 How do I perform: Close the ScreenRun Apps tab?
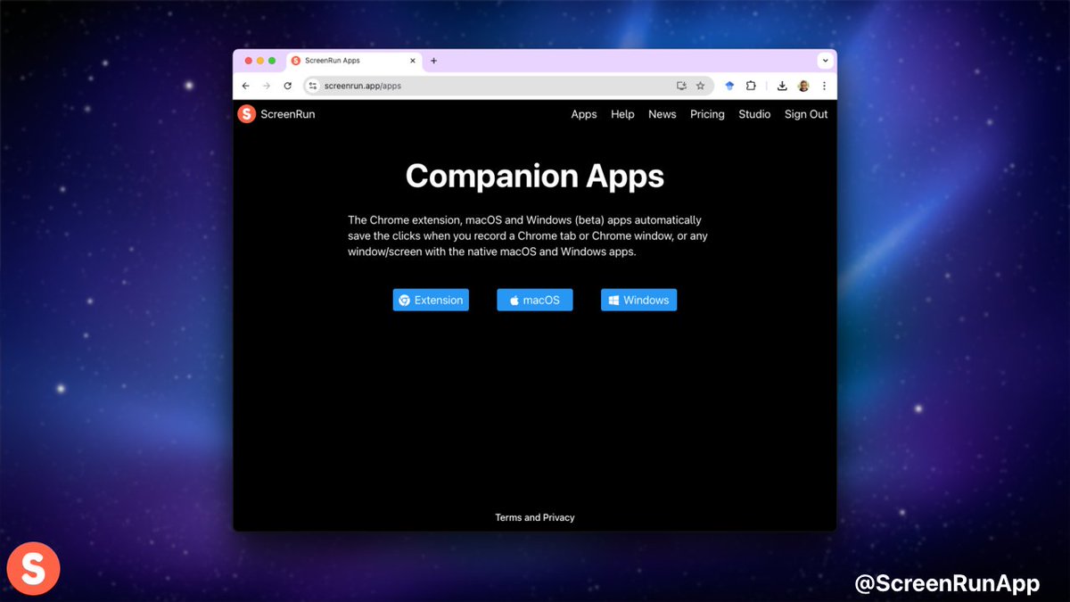[413, 61]
